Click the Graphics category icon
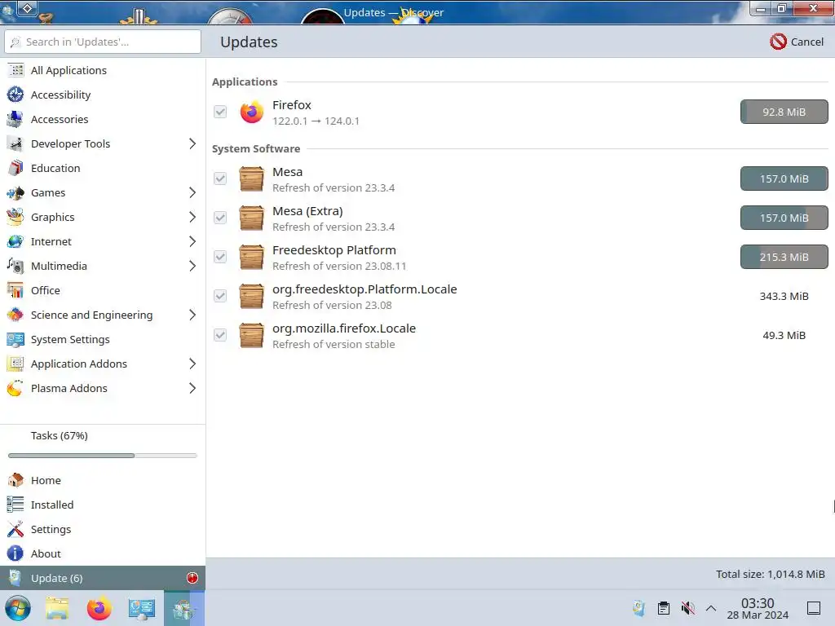The image size is (835, 626). pyautogui.click(x=15, y=217)
